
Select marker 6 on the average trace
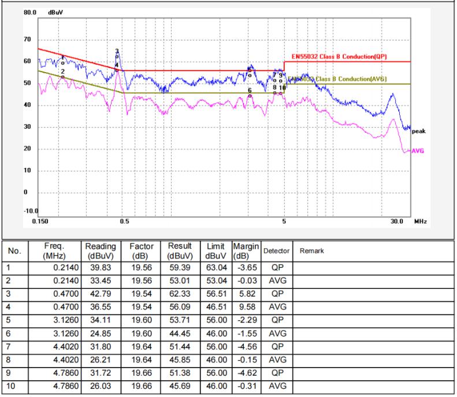click(x=250, y=95)
